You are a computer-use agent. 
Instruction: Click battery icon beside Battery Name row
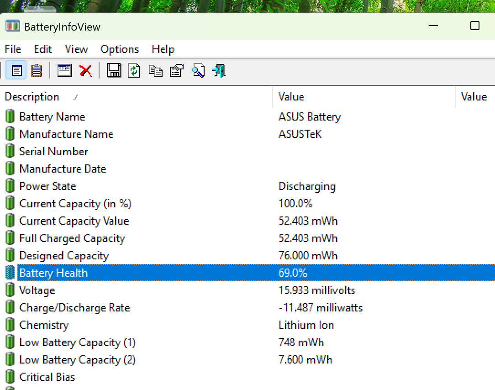tap(10, 116)
